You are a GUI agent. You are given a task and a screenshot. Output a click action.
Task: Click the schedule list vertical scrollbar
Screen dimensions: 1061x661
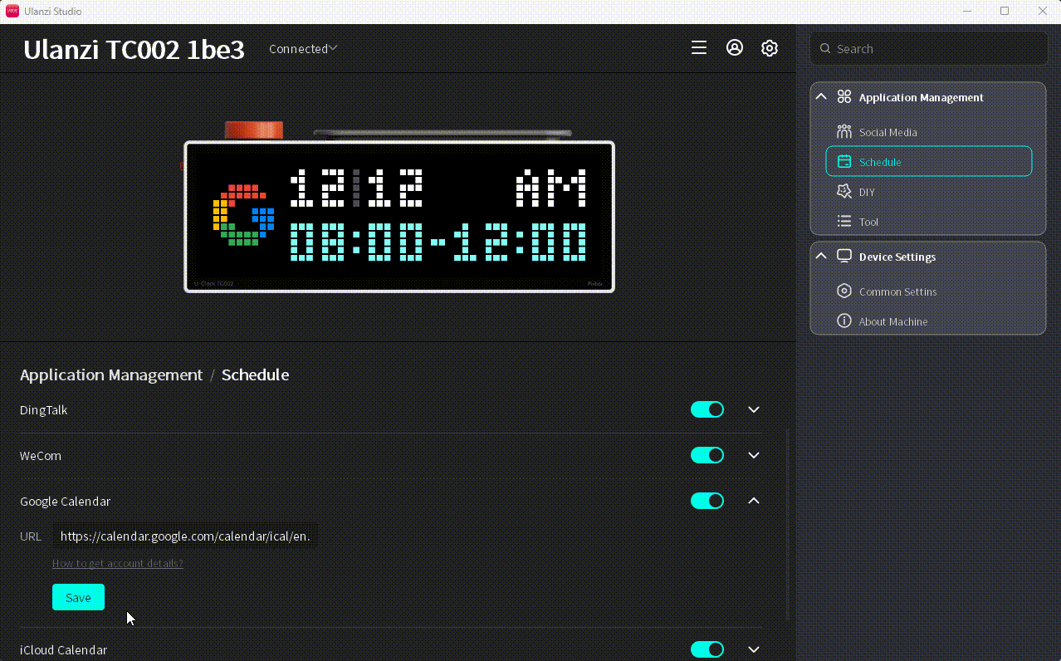787,525
